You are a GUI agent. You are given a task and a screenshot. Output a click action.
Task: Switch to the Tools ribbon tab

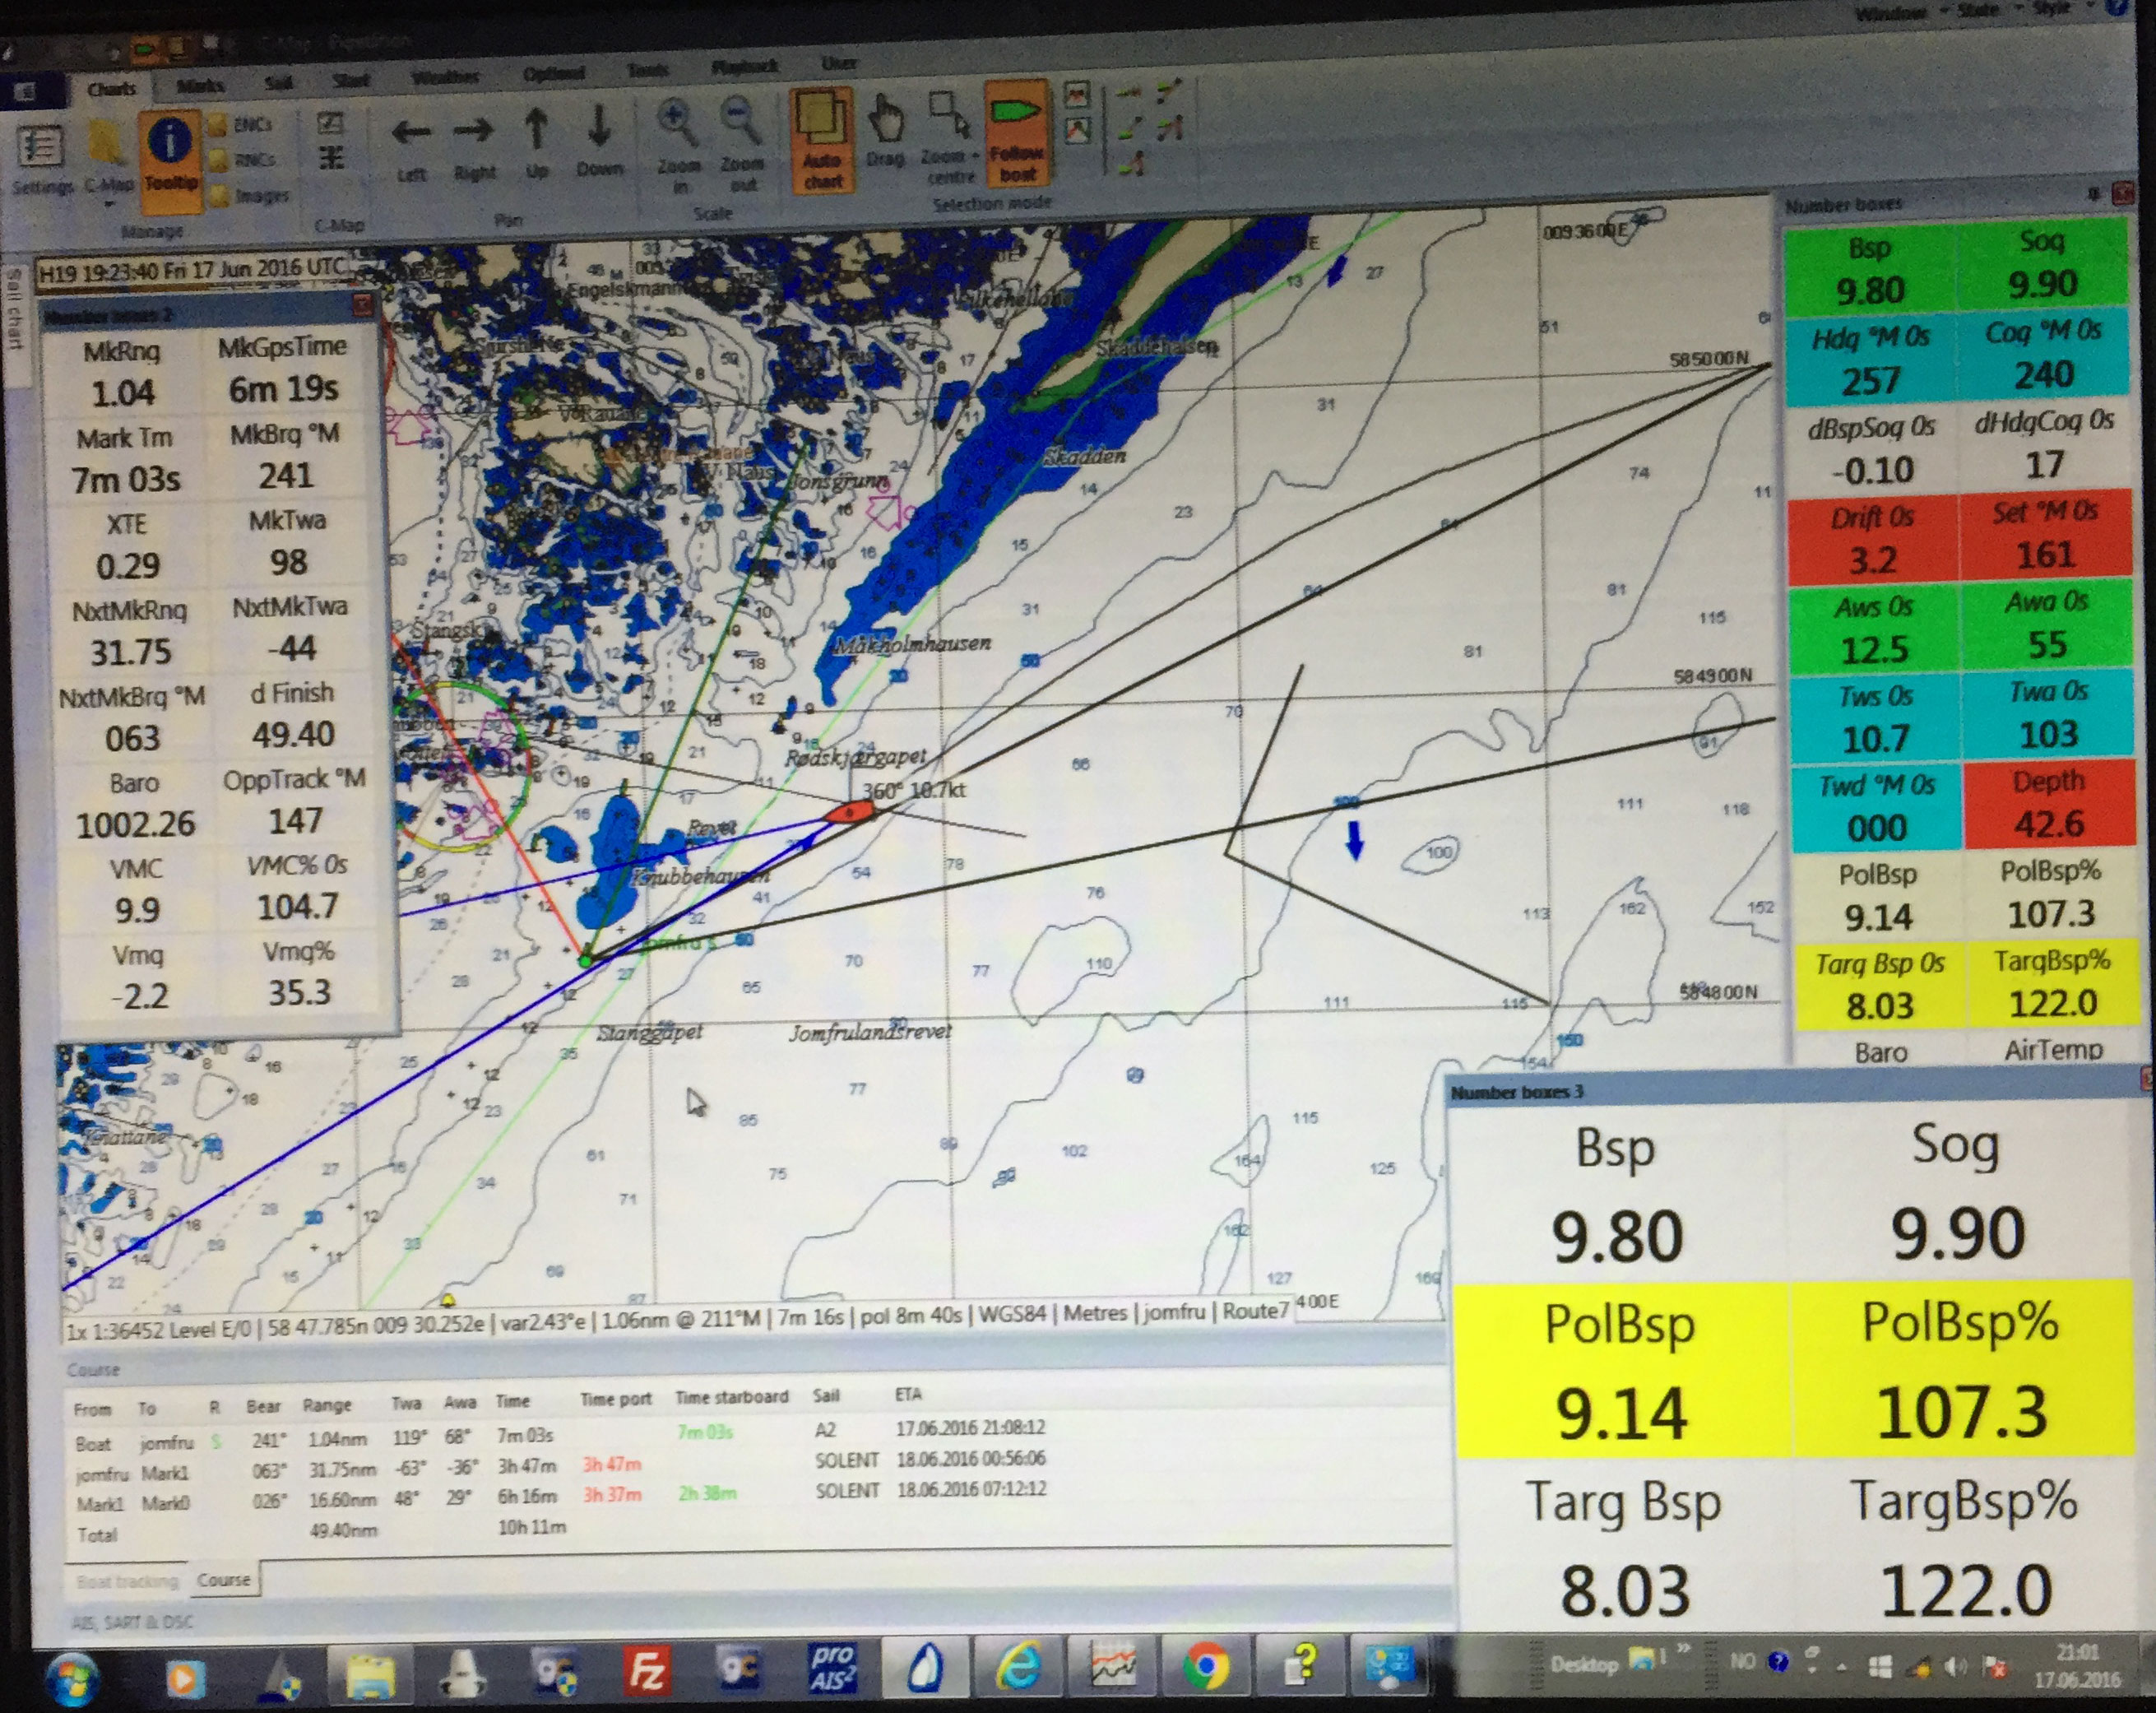pyautogui.click(x=648, y=70)
